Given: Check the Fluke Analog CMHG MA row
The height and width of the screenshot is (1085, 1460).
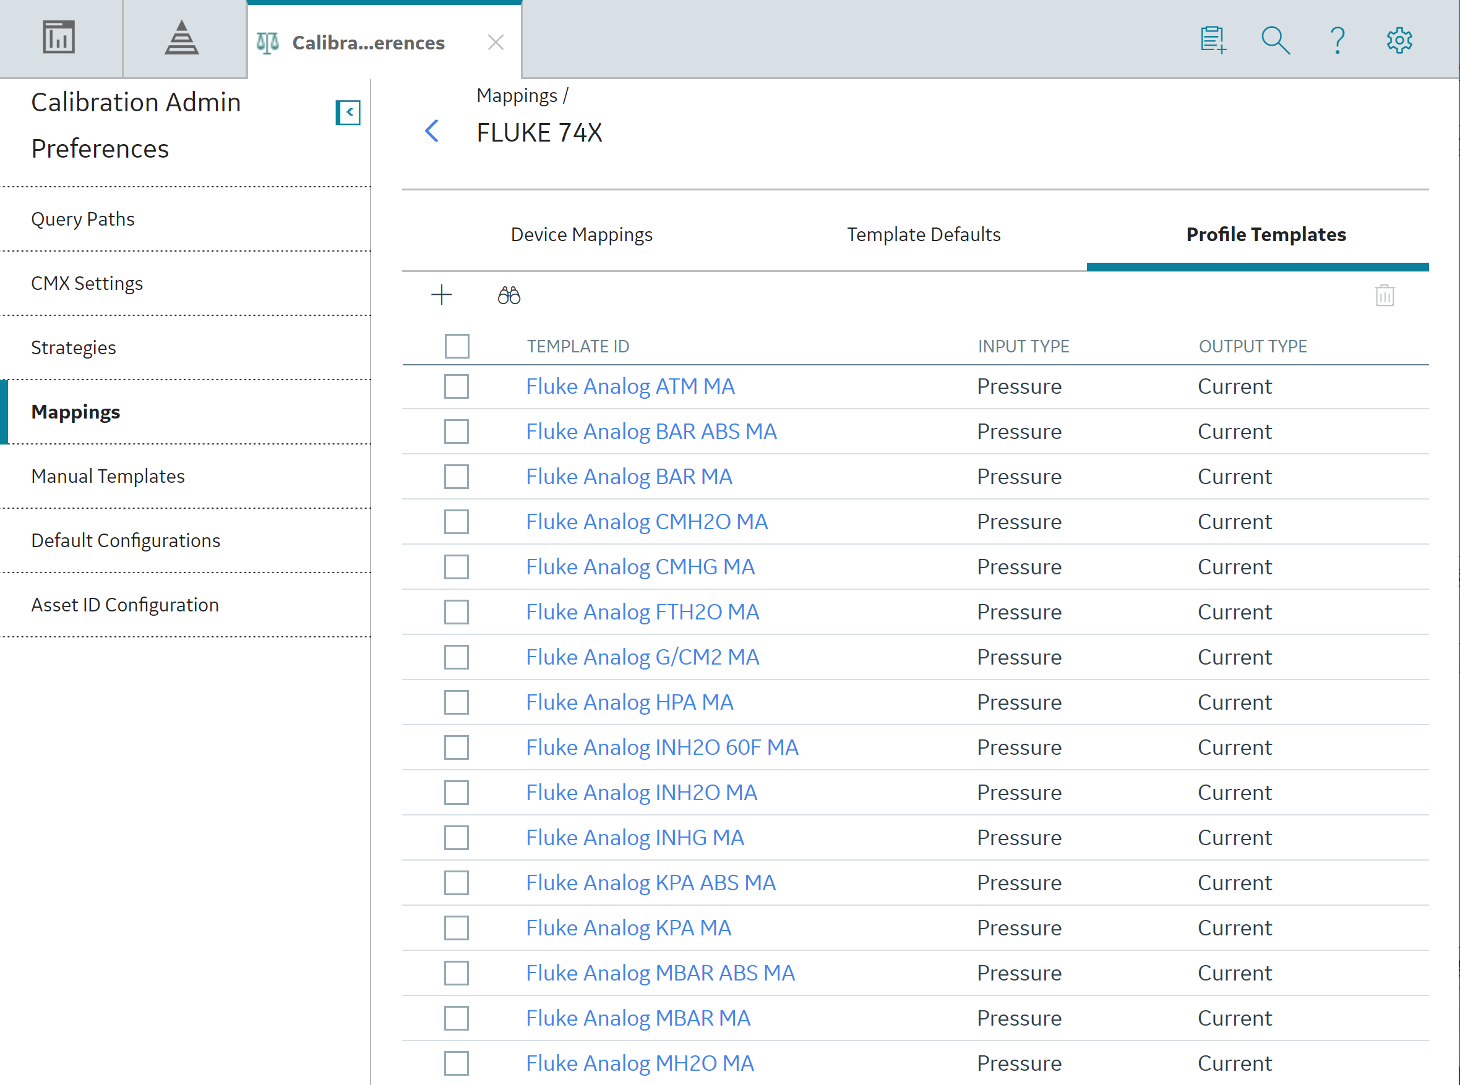Looking at the screenshot, I should tap(456, 567).
